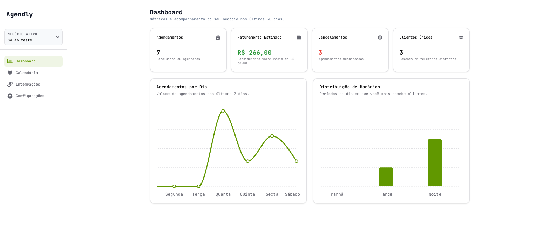The width and height of the screenshot is (551, 234).
Task: Select the Tarde bar in the histogram
Action: click(x=386, y=177)
